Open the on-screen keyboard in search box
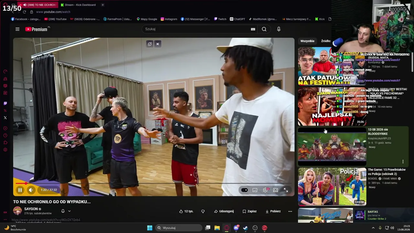The width and height of the screenshot is (414, 233). pyautogui.click(x=253, y=29)
